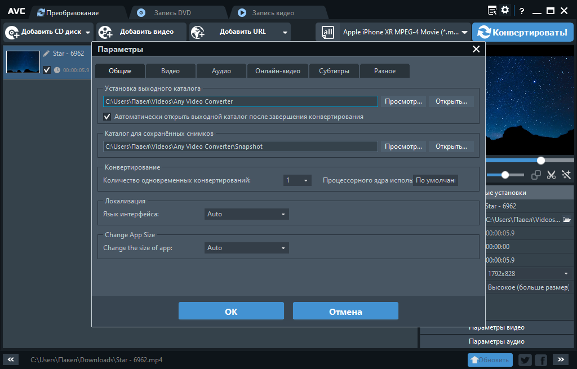Screen dimensions: 577x369
Task: Open processor cores По умолчанию dropdown
Action: (436, 180)
